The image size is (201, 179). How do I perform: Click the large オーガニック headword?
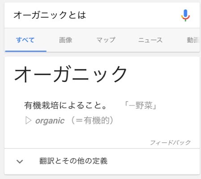pyautogui.click(x=70, y=74)
